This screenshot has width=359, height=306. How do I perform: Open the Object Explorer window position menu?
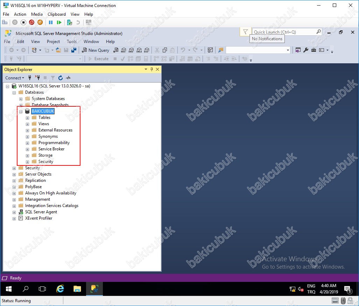pos(146,69)
